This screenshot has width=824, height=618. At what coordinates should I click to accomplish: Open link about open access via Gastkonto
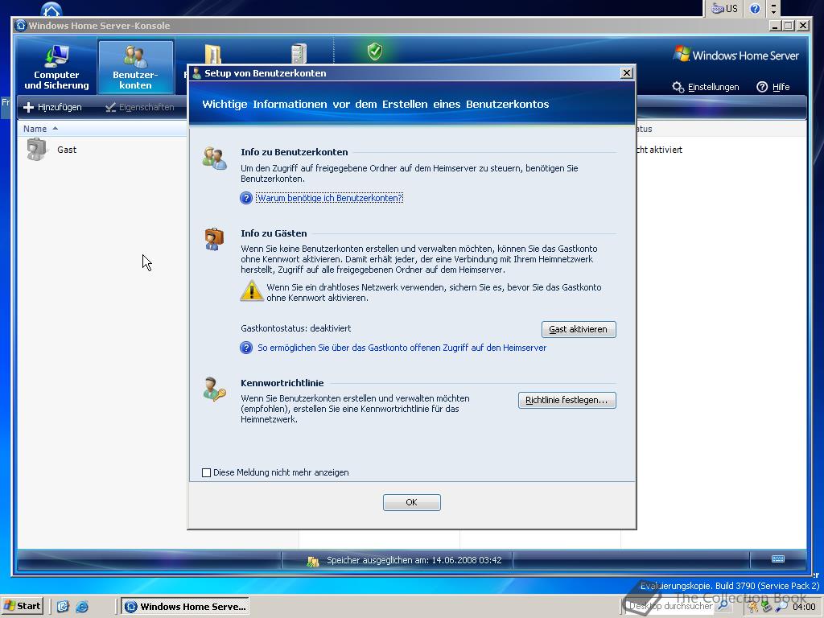click(x=402, y=348)
